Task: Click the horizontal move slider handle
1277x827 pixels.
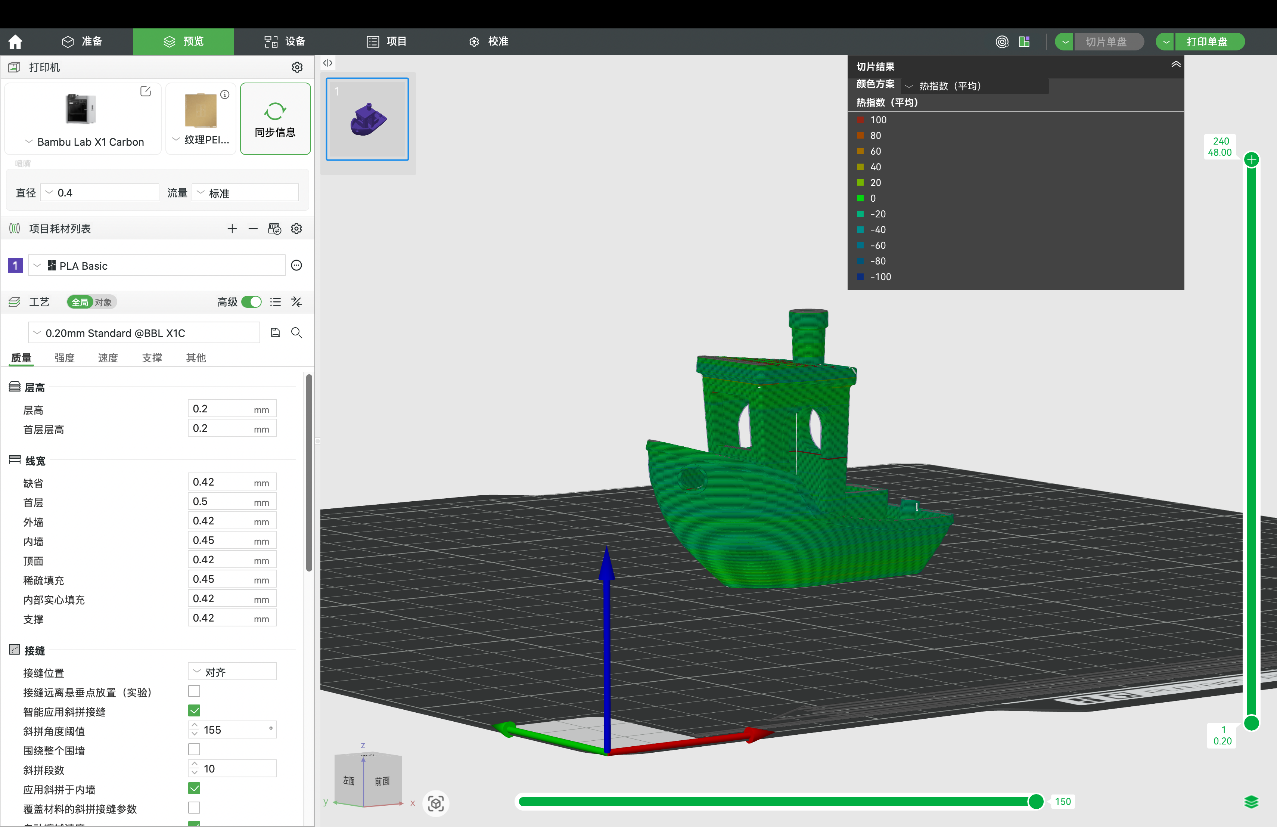Action: pyautogui.click(x=1035, y=802)
